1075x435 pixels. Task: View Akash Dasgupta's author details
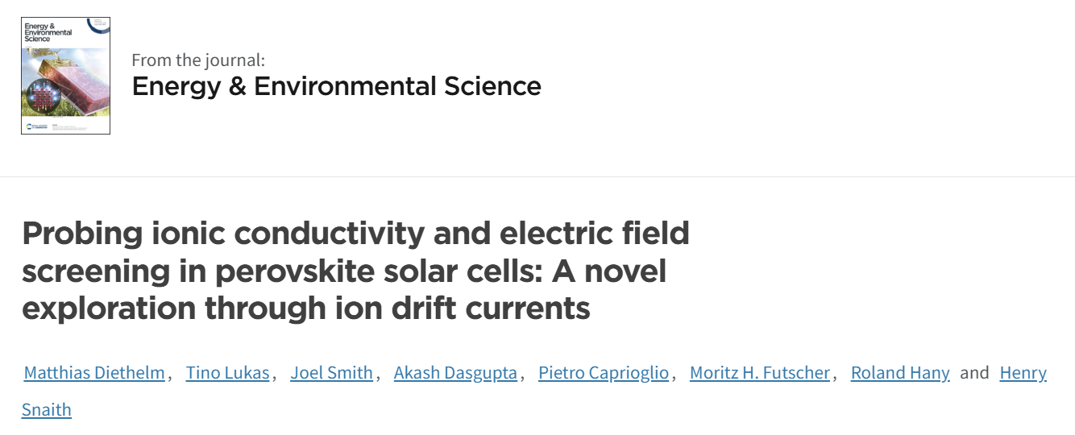(x=455, y=372)
